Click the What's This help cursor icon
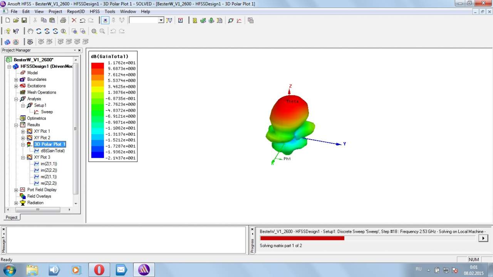This screenshot has width=493, height=277. tap(16, 31)
